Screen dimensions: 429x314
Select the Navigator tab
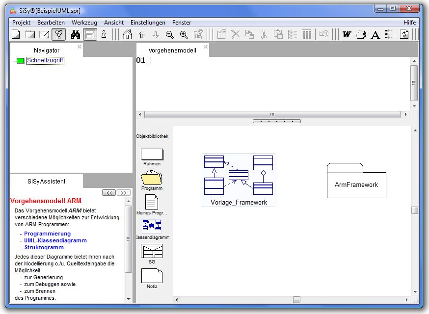47,51
